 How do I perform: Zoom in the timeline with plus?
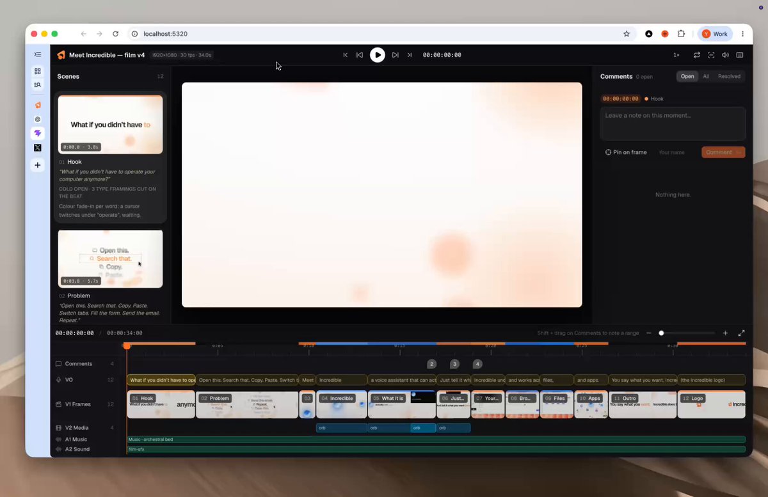(x=725, y=333)
